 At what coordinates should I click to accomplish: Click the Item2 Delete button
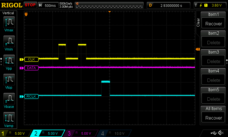(213, 42)
